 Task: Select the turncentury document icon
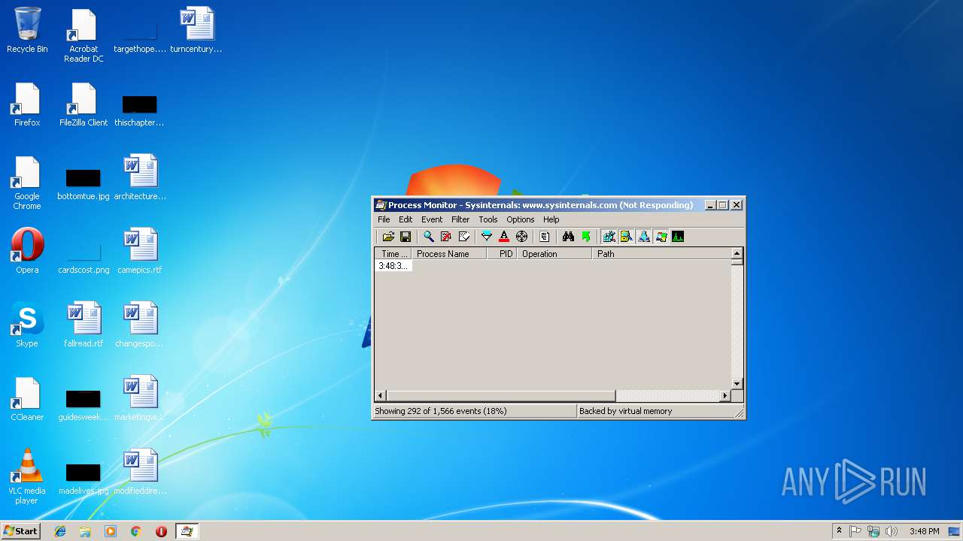click(196, 31)
